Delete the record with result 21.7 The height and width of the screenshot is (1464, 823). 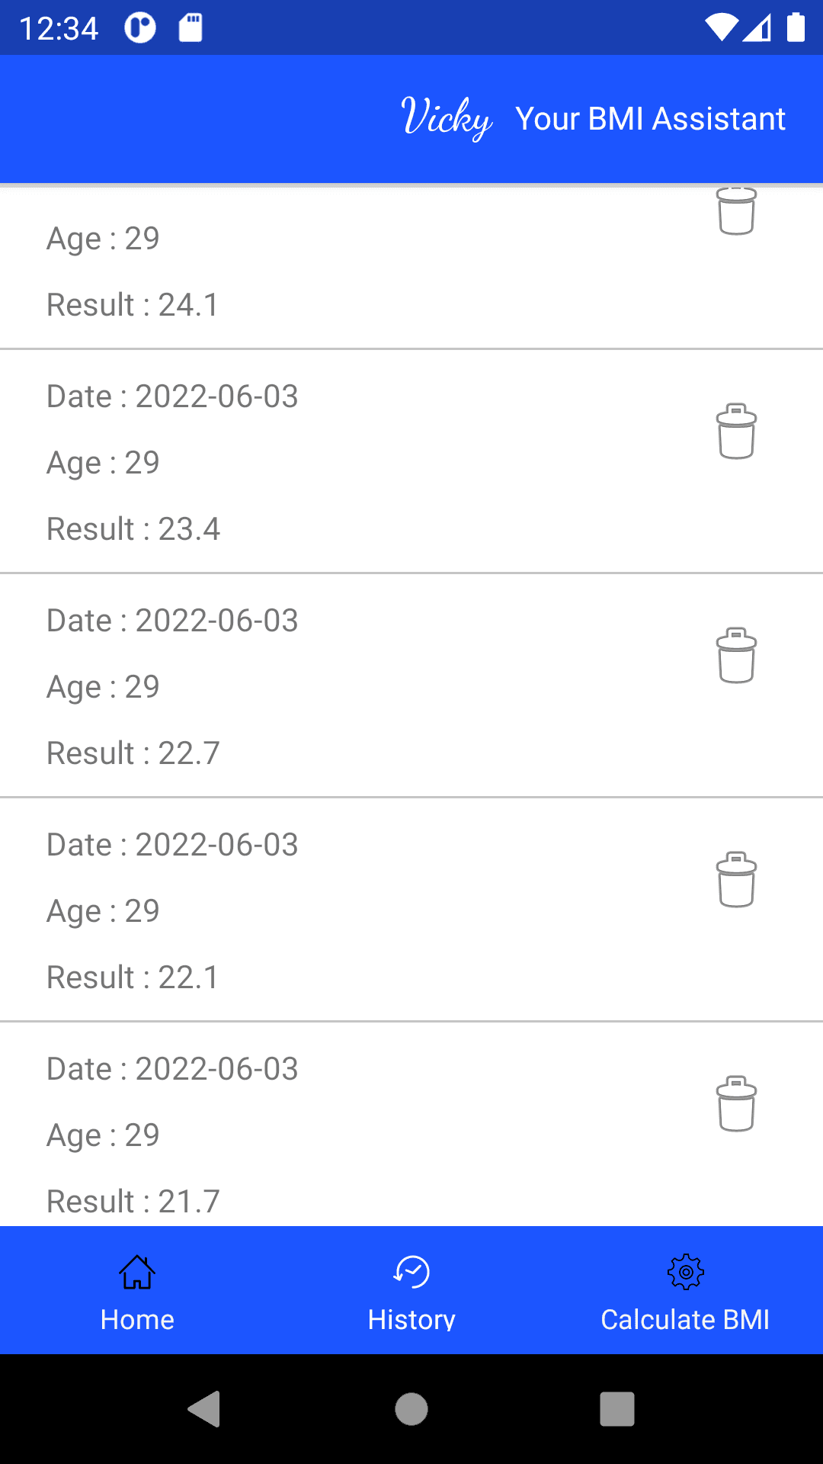pyautogui.click(x=736, y=1104)
